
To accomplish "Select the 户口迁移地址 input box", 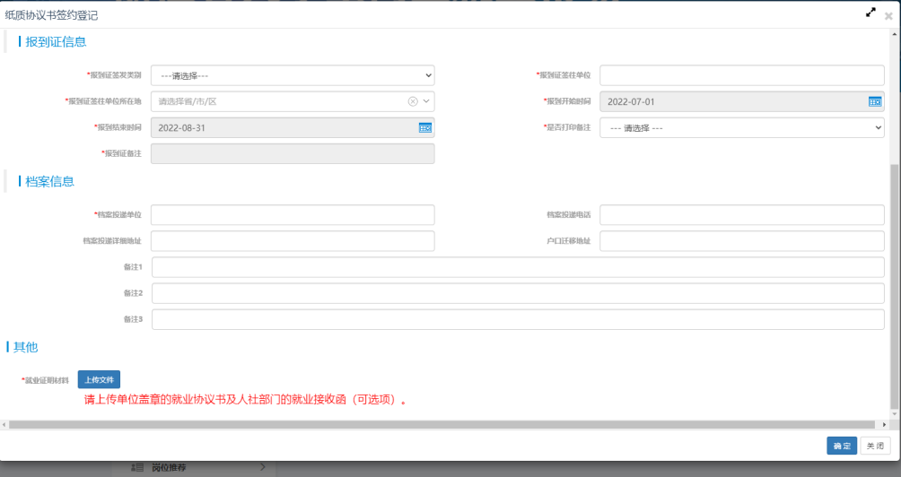I will pos(741,241).
